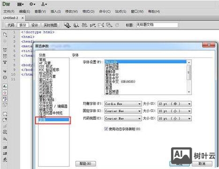Click font list scrollbar down arrow
219x169 pixels.
tap(189, 92)
